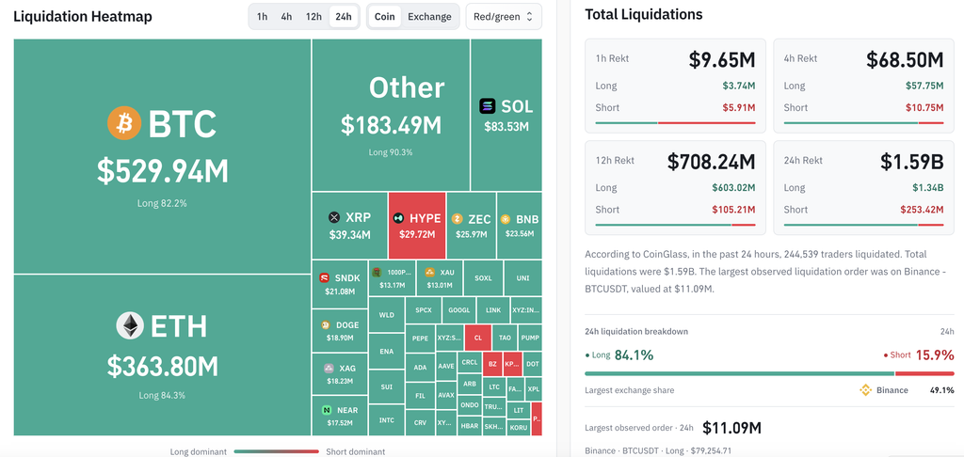Switch heatmap timeframe to 12h

[313, 17]
